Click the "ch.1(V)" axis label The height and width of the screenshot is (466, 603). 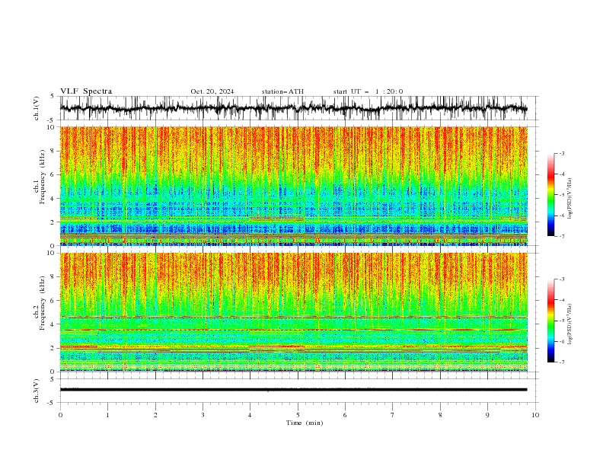(x=37, y=108)
